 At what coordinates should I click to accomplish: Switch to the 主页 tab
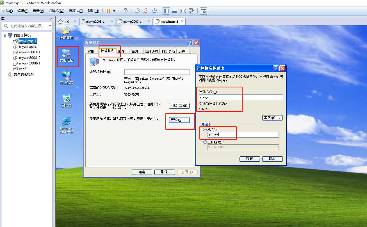pos(67,22)
